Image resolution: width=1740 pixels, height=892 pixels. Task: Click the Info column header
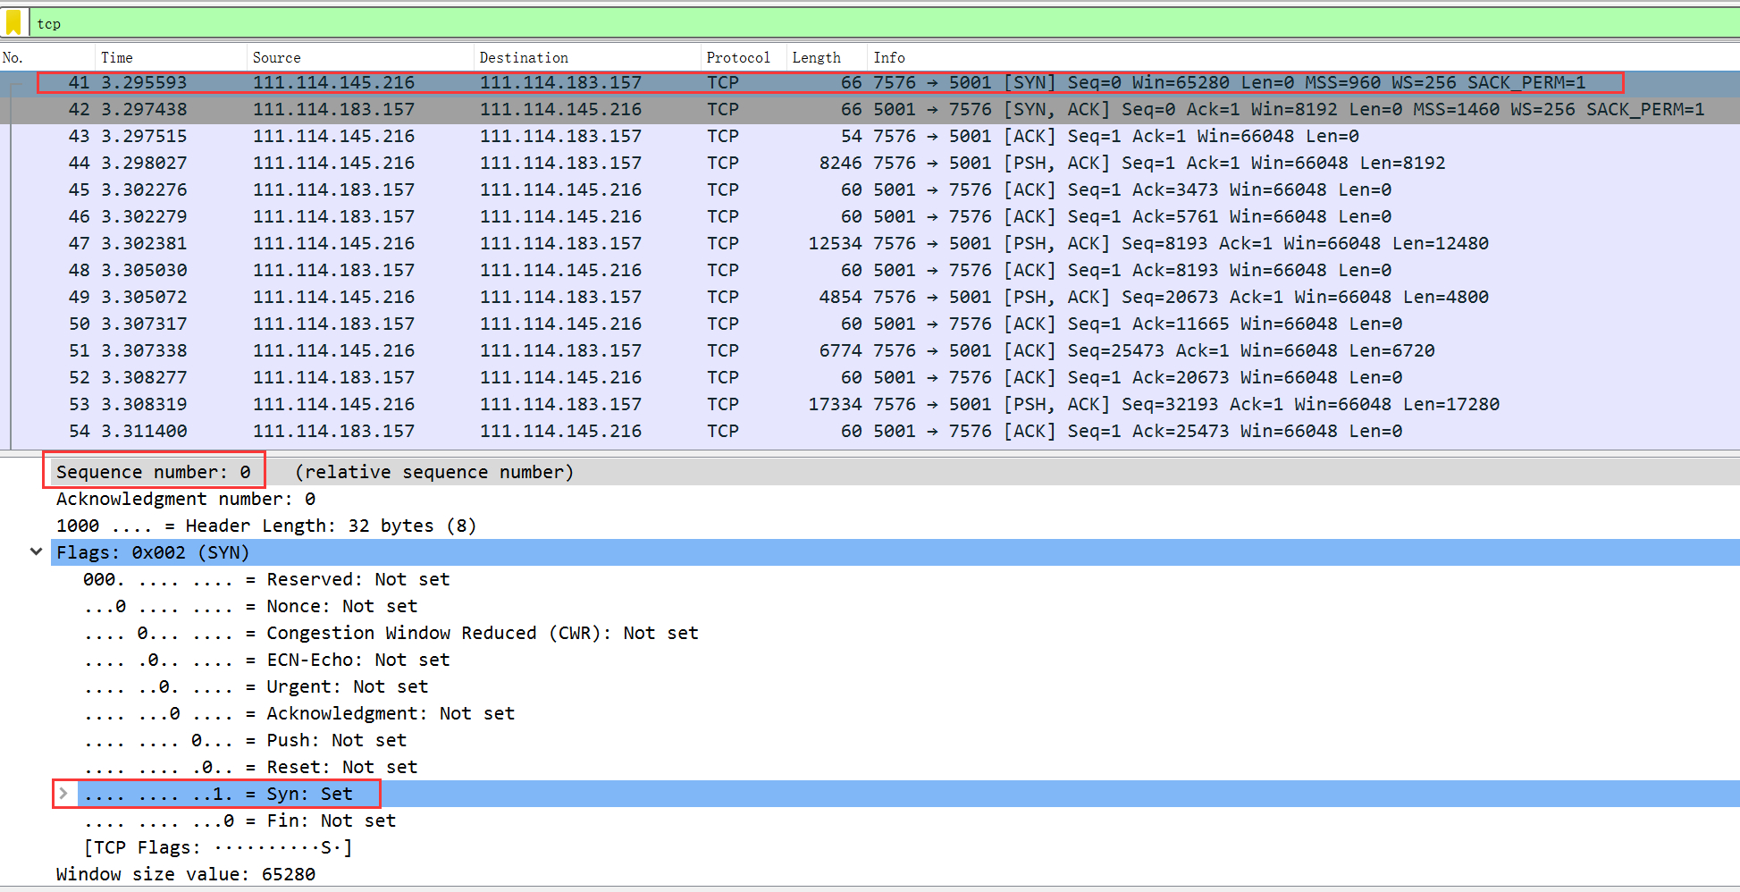click(888, 57)
